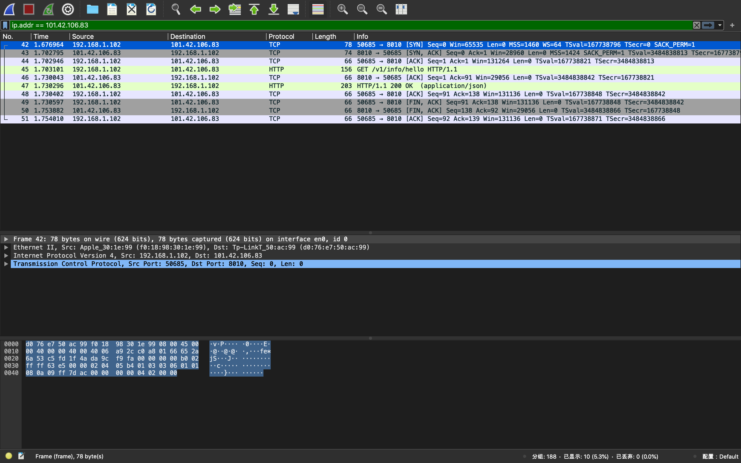Select packet 50 FIN, ACK row
This screenshot has height=463, width=741.
click(370, 111)
